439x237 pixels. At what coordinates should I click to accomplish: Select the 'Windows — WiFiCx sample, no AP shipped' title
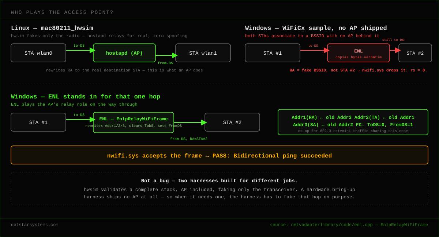(316, 28)
